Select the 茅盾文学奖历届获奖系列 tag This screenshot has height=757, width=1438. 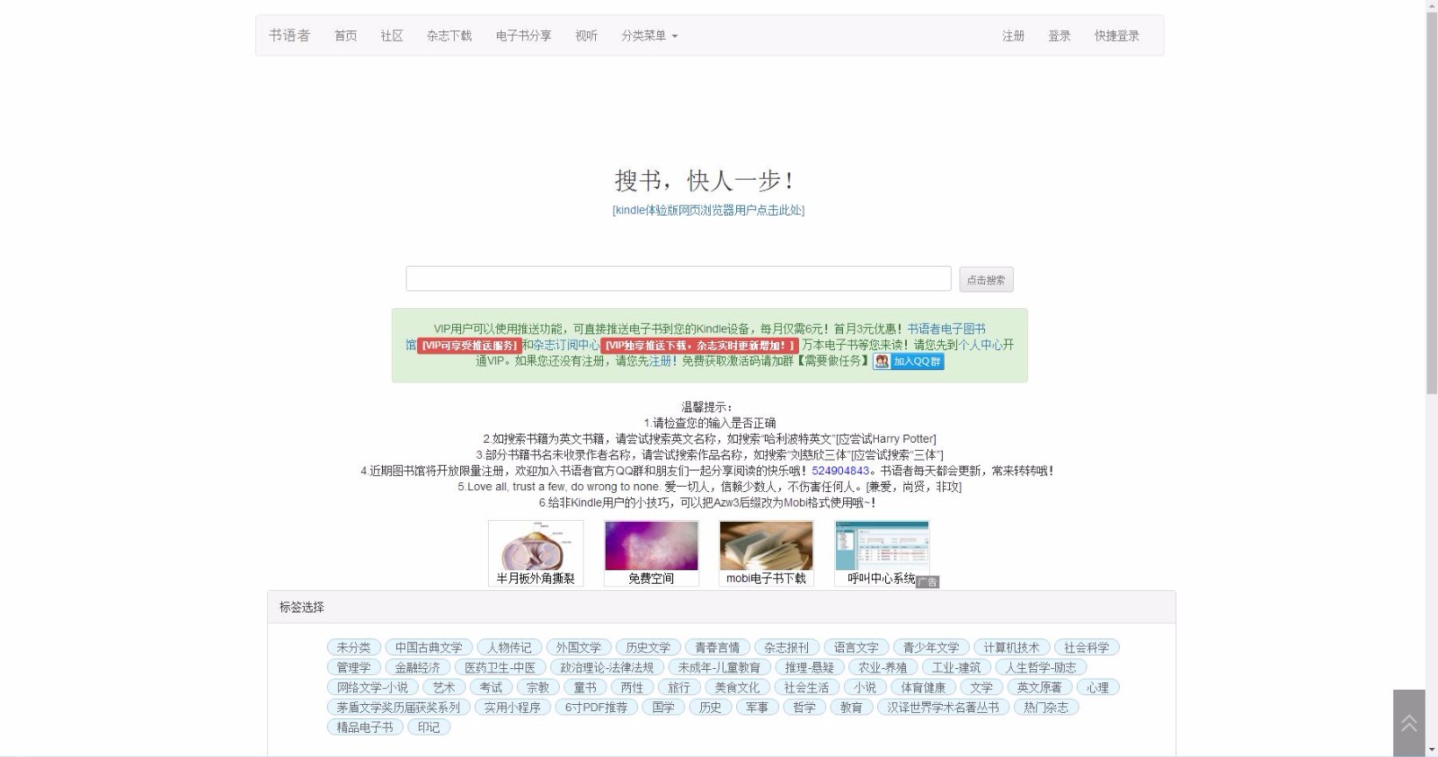pos(398,707)
